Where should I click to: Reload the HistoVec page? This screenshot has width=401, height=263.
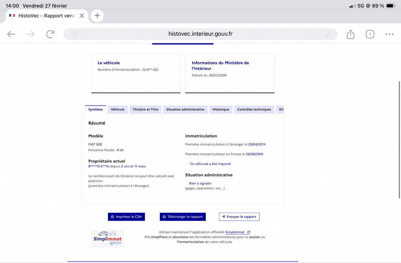(50, 34)
